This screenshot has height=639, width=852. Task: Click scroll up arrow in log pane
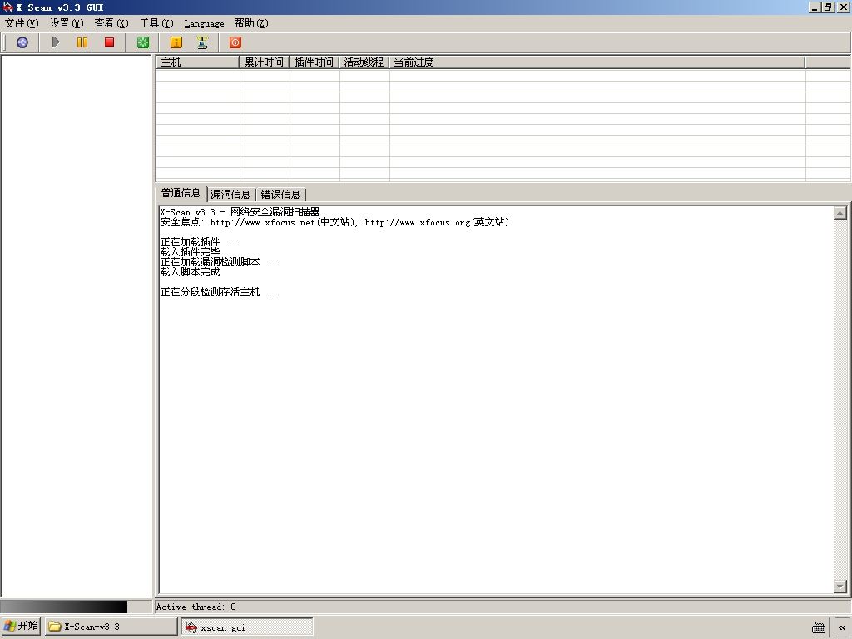coord(840,213)
